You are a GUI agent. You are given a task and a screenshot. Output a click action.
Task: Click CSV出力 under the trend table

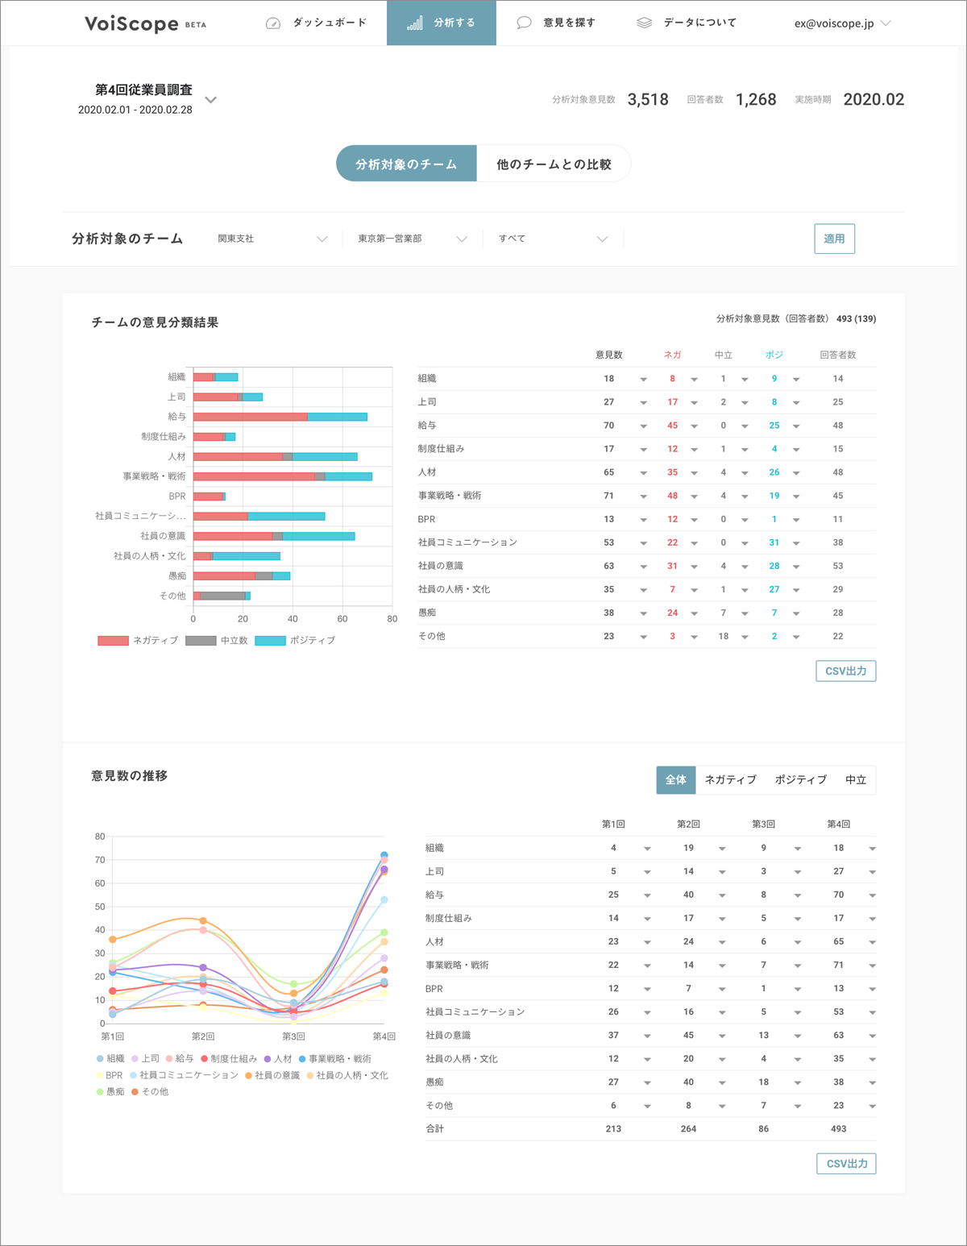coord(846,1163)
